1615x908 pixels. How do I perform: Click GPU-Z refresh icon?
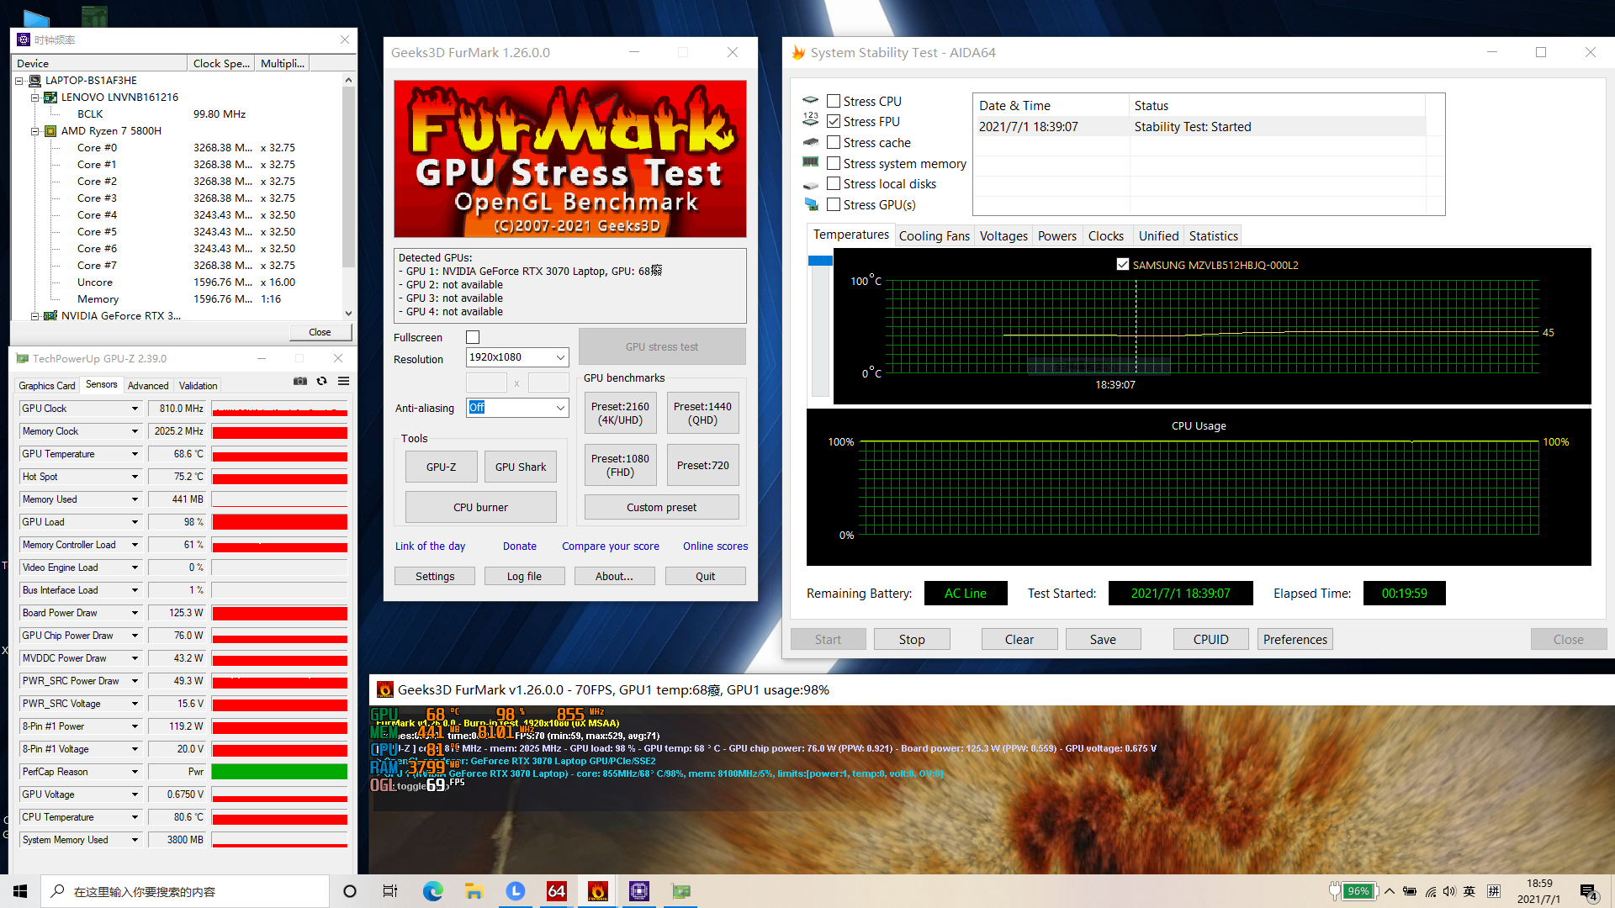pos(321,381)
